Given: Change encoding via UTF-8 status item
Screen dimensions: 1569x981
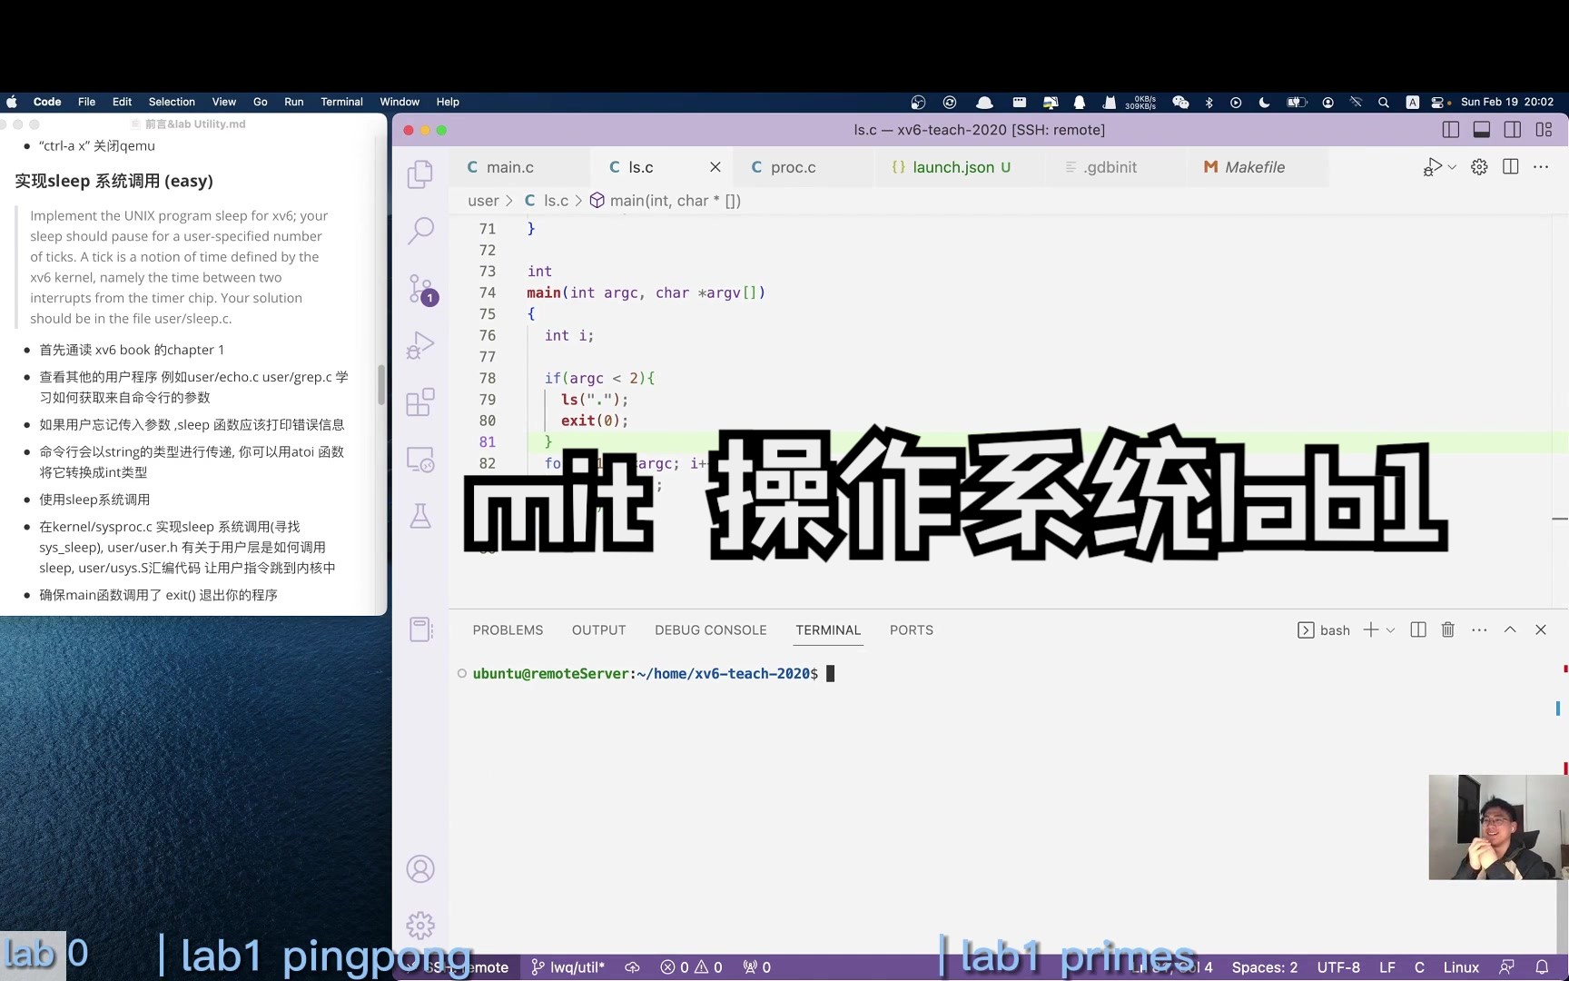Looking at the screenshot, I should pos(1338,967).
